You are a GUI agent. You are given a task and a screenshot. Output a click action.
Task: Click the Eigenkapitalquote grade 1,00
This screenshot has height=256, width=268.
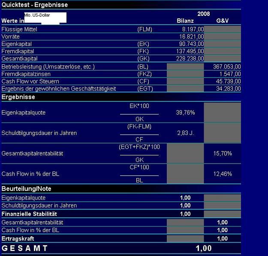(x=185, y=198)
